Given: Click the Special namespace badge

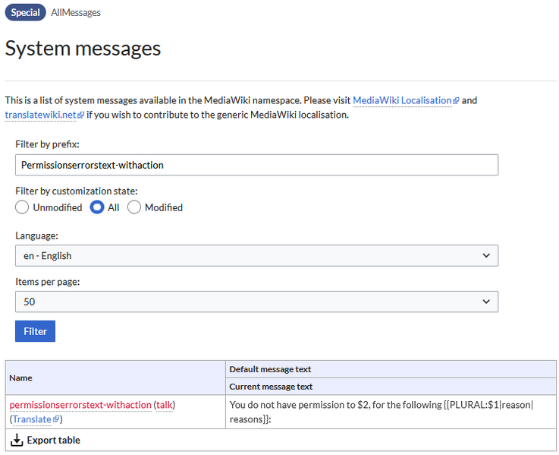Looking at the screenshot, I should [x=25, y=13].
